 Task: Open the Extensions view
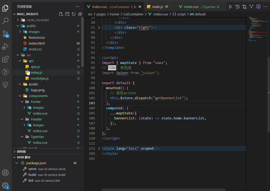pyautogui.click(x=5, y=59)
